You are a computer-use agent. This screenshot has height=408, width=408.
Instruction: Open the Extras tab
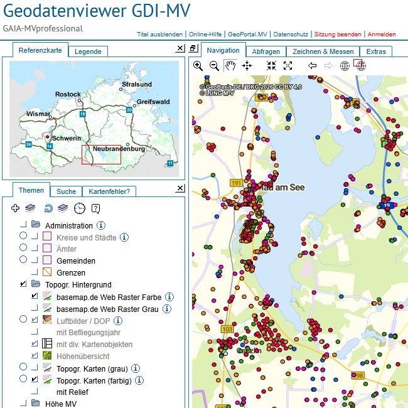click(x=376, y=51)
